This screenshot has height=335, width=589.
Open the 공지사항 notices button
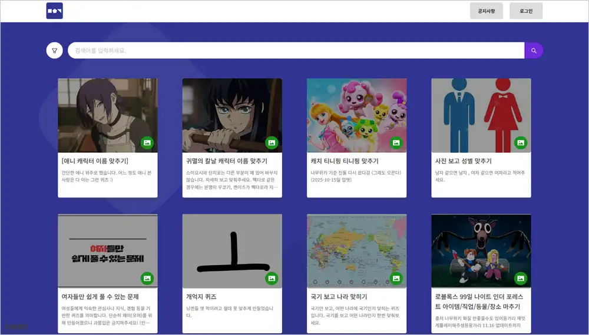487,11
